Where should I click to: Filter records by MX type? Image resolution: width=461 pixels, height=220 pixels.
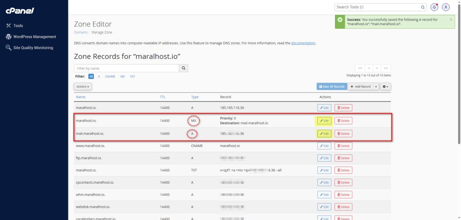pyautogui.click(x=122, y=77)
